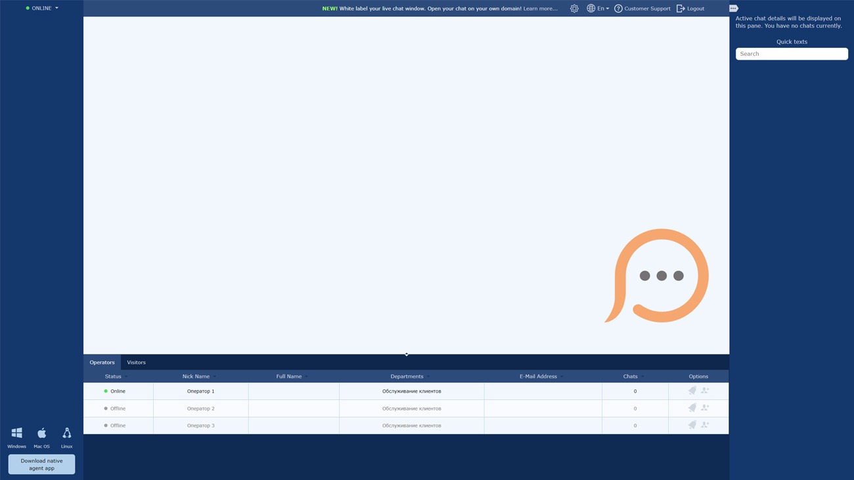Follow the Learn more link
Viewport: 854px width, 480px height.
[540, 9]
